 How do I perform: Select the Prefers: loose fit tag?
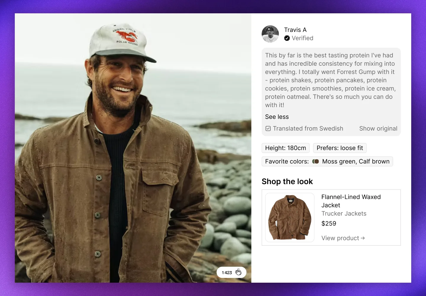point(340,148)
